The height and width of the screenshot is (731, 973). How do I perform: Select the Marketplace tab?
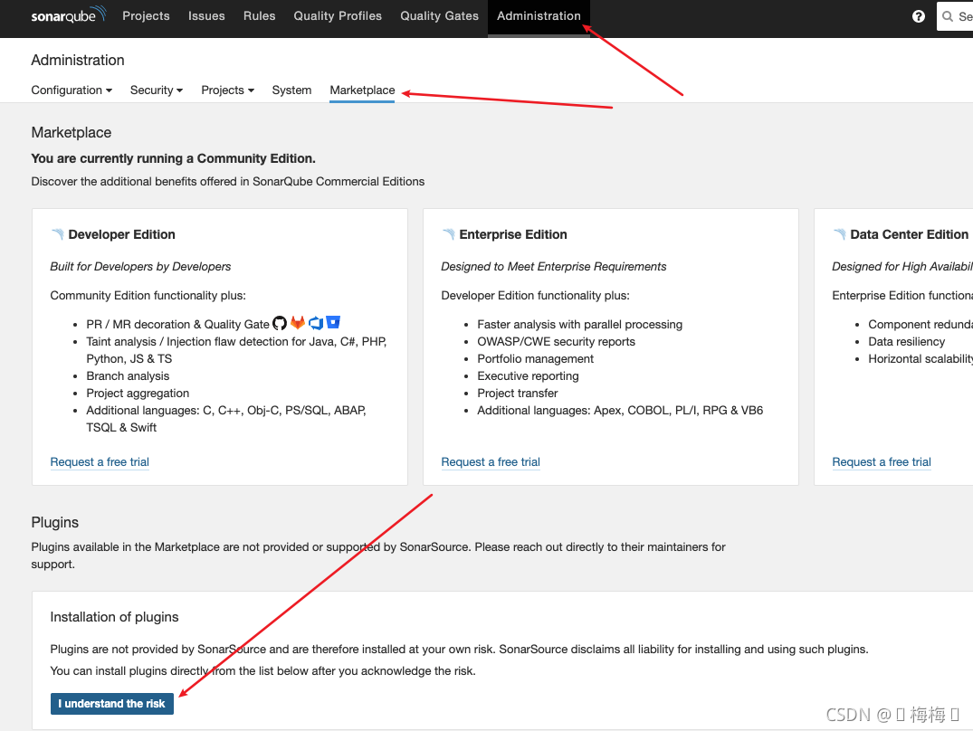tap(362, 90)
